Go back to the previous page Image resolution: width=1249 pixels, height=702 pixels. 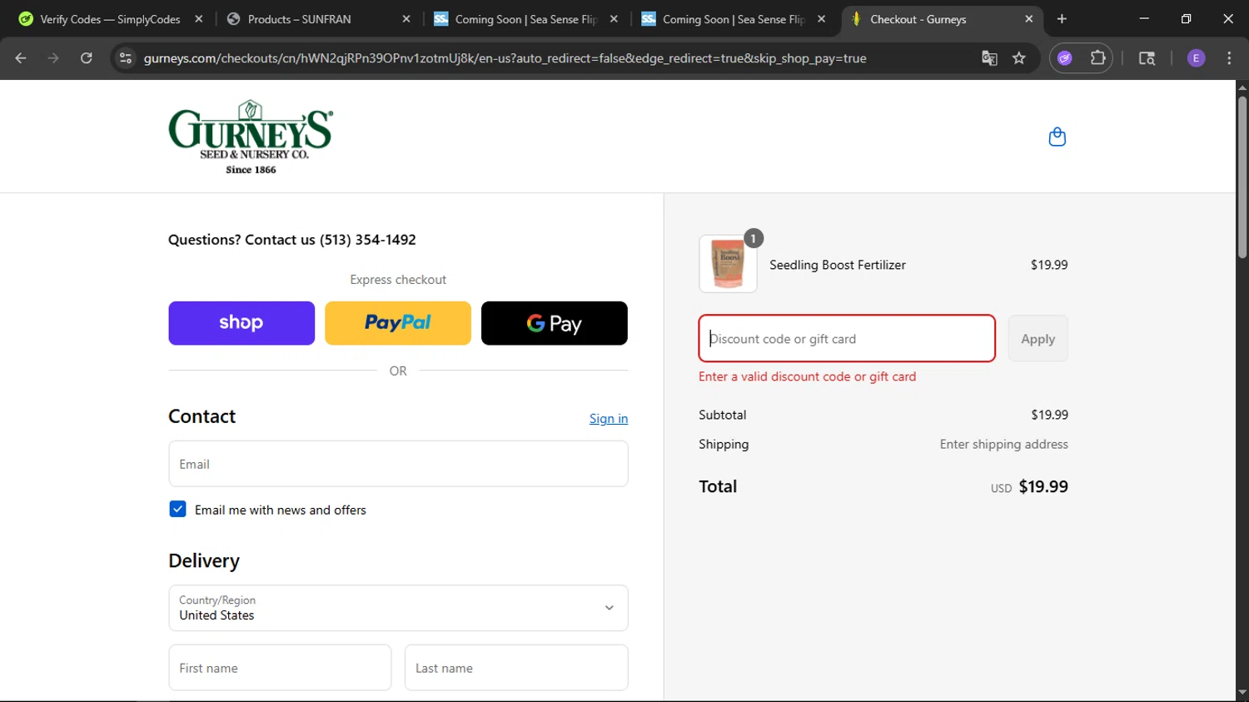[x=21, y=58]
